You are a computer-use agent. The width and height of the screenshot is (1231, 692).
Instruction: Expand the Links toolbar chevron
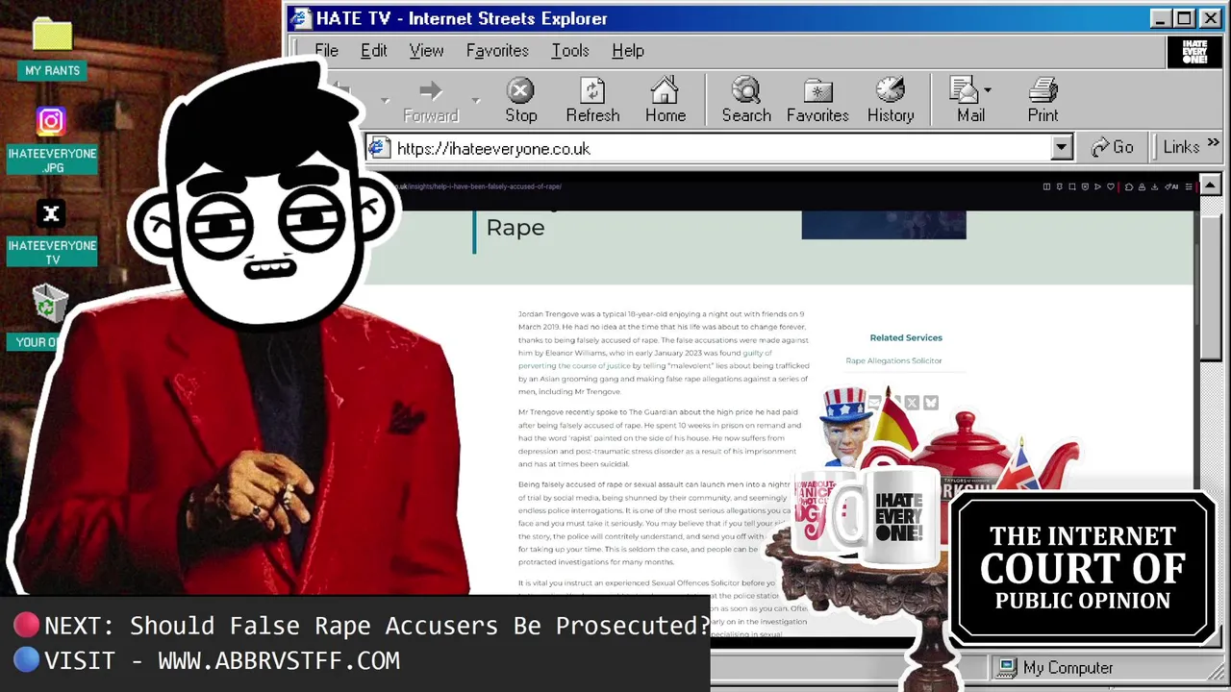[x=1213, y=143]
